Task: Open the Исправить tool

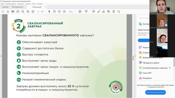Action: click(145, 78)
